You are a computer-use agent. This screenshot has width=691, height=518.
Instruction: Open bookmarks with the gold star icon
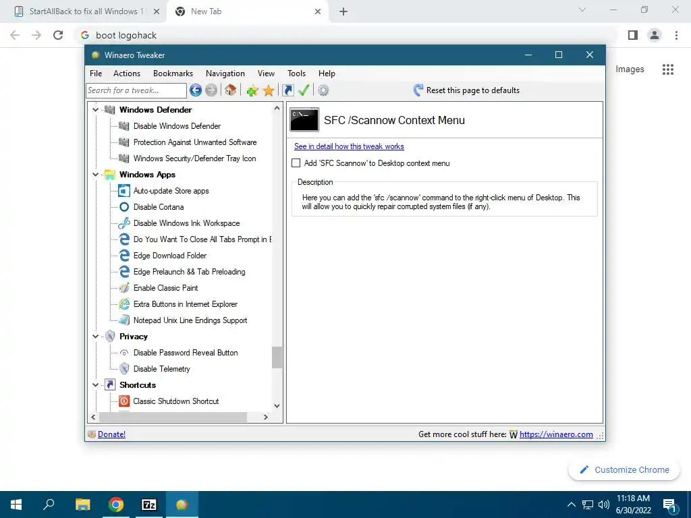pos(269,90)
